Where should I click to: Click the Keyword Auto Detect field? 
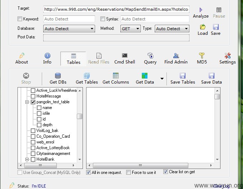(69, 19)
